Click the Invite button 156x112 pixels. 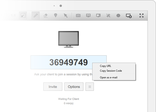[x=53, y=87]
